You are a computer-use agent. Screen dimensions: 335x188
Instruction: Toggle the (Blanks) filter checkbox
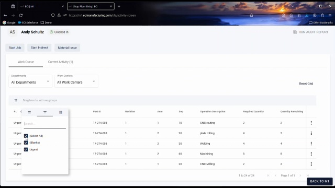26,143
